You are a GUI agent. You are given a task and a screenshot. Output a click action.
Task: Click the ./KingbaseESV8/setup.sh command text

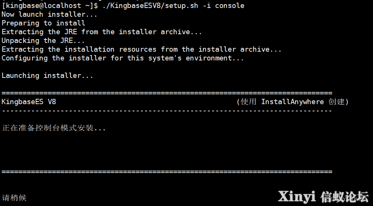(x=150, y=6)
